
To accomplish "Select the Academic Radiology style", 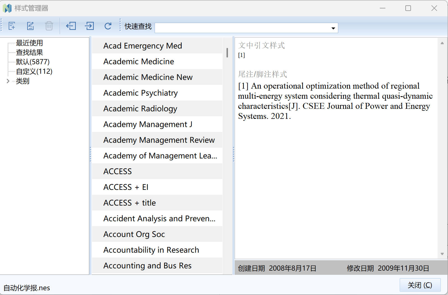I will click(x=140, y=109).
